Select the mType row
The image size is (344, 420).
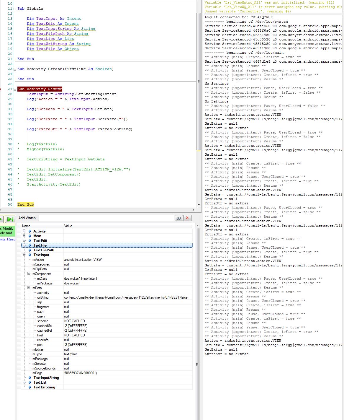107,354
